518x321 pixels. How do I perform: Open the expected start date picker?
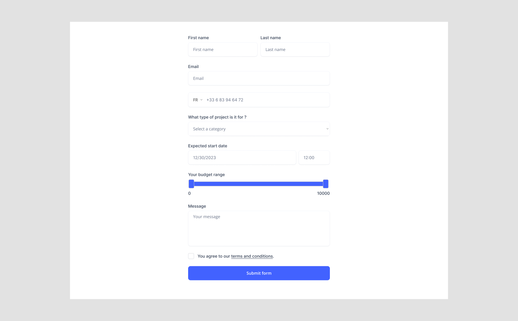click(x=242, y=158)
